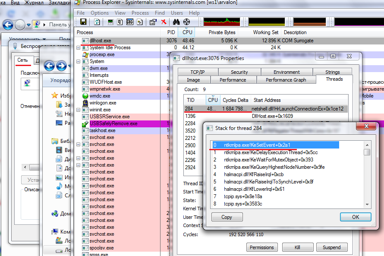Image resolution: width=384 pixels, height=256 pixels.
Task: Click the winlogon.exe process icon
Action: click(x=85, y=103)
